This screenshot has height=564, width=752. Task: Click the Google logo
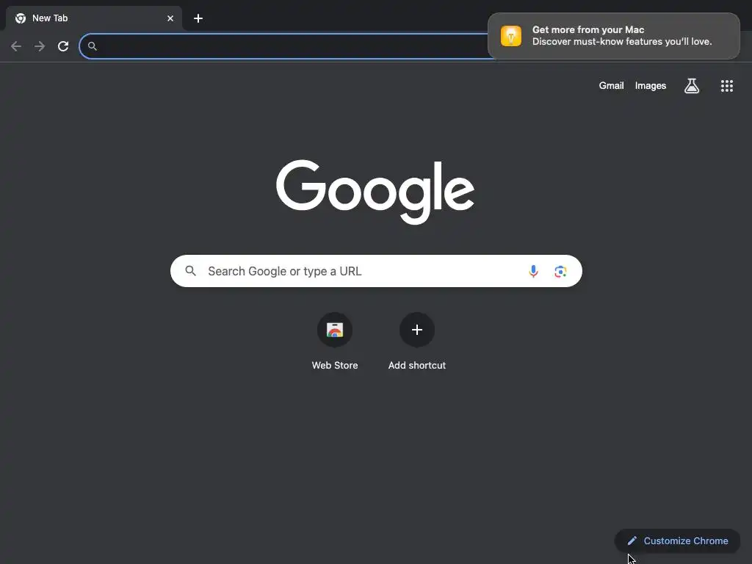pyautogui.click(x=375, y=192)
